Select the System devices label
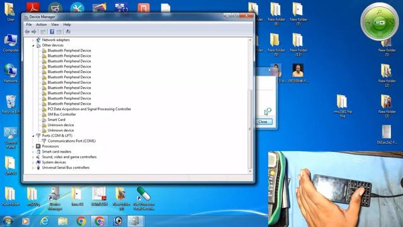The image size is (403, 227). pos(54,162)
